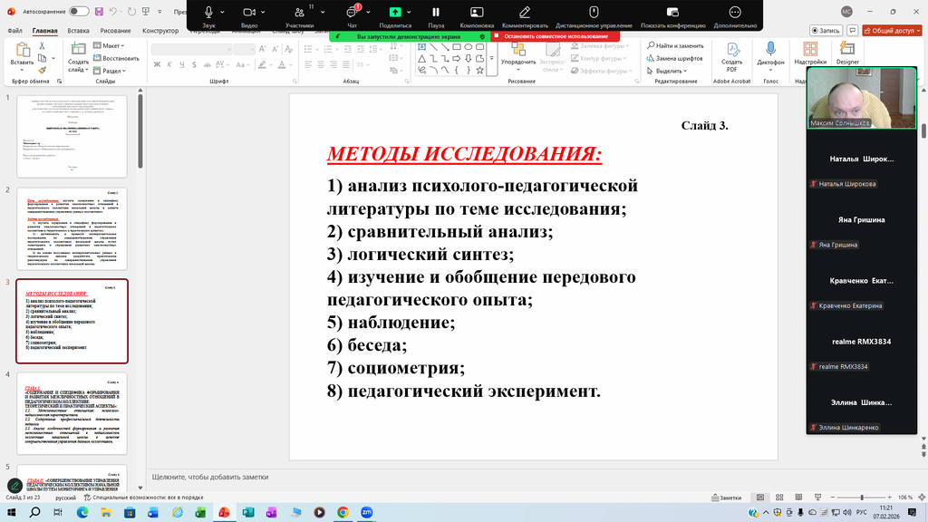Screen dimensions: 928x522
Task: Click the Zoom Видео camera icon
Action: [x=249, y=12]
